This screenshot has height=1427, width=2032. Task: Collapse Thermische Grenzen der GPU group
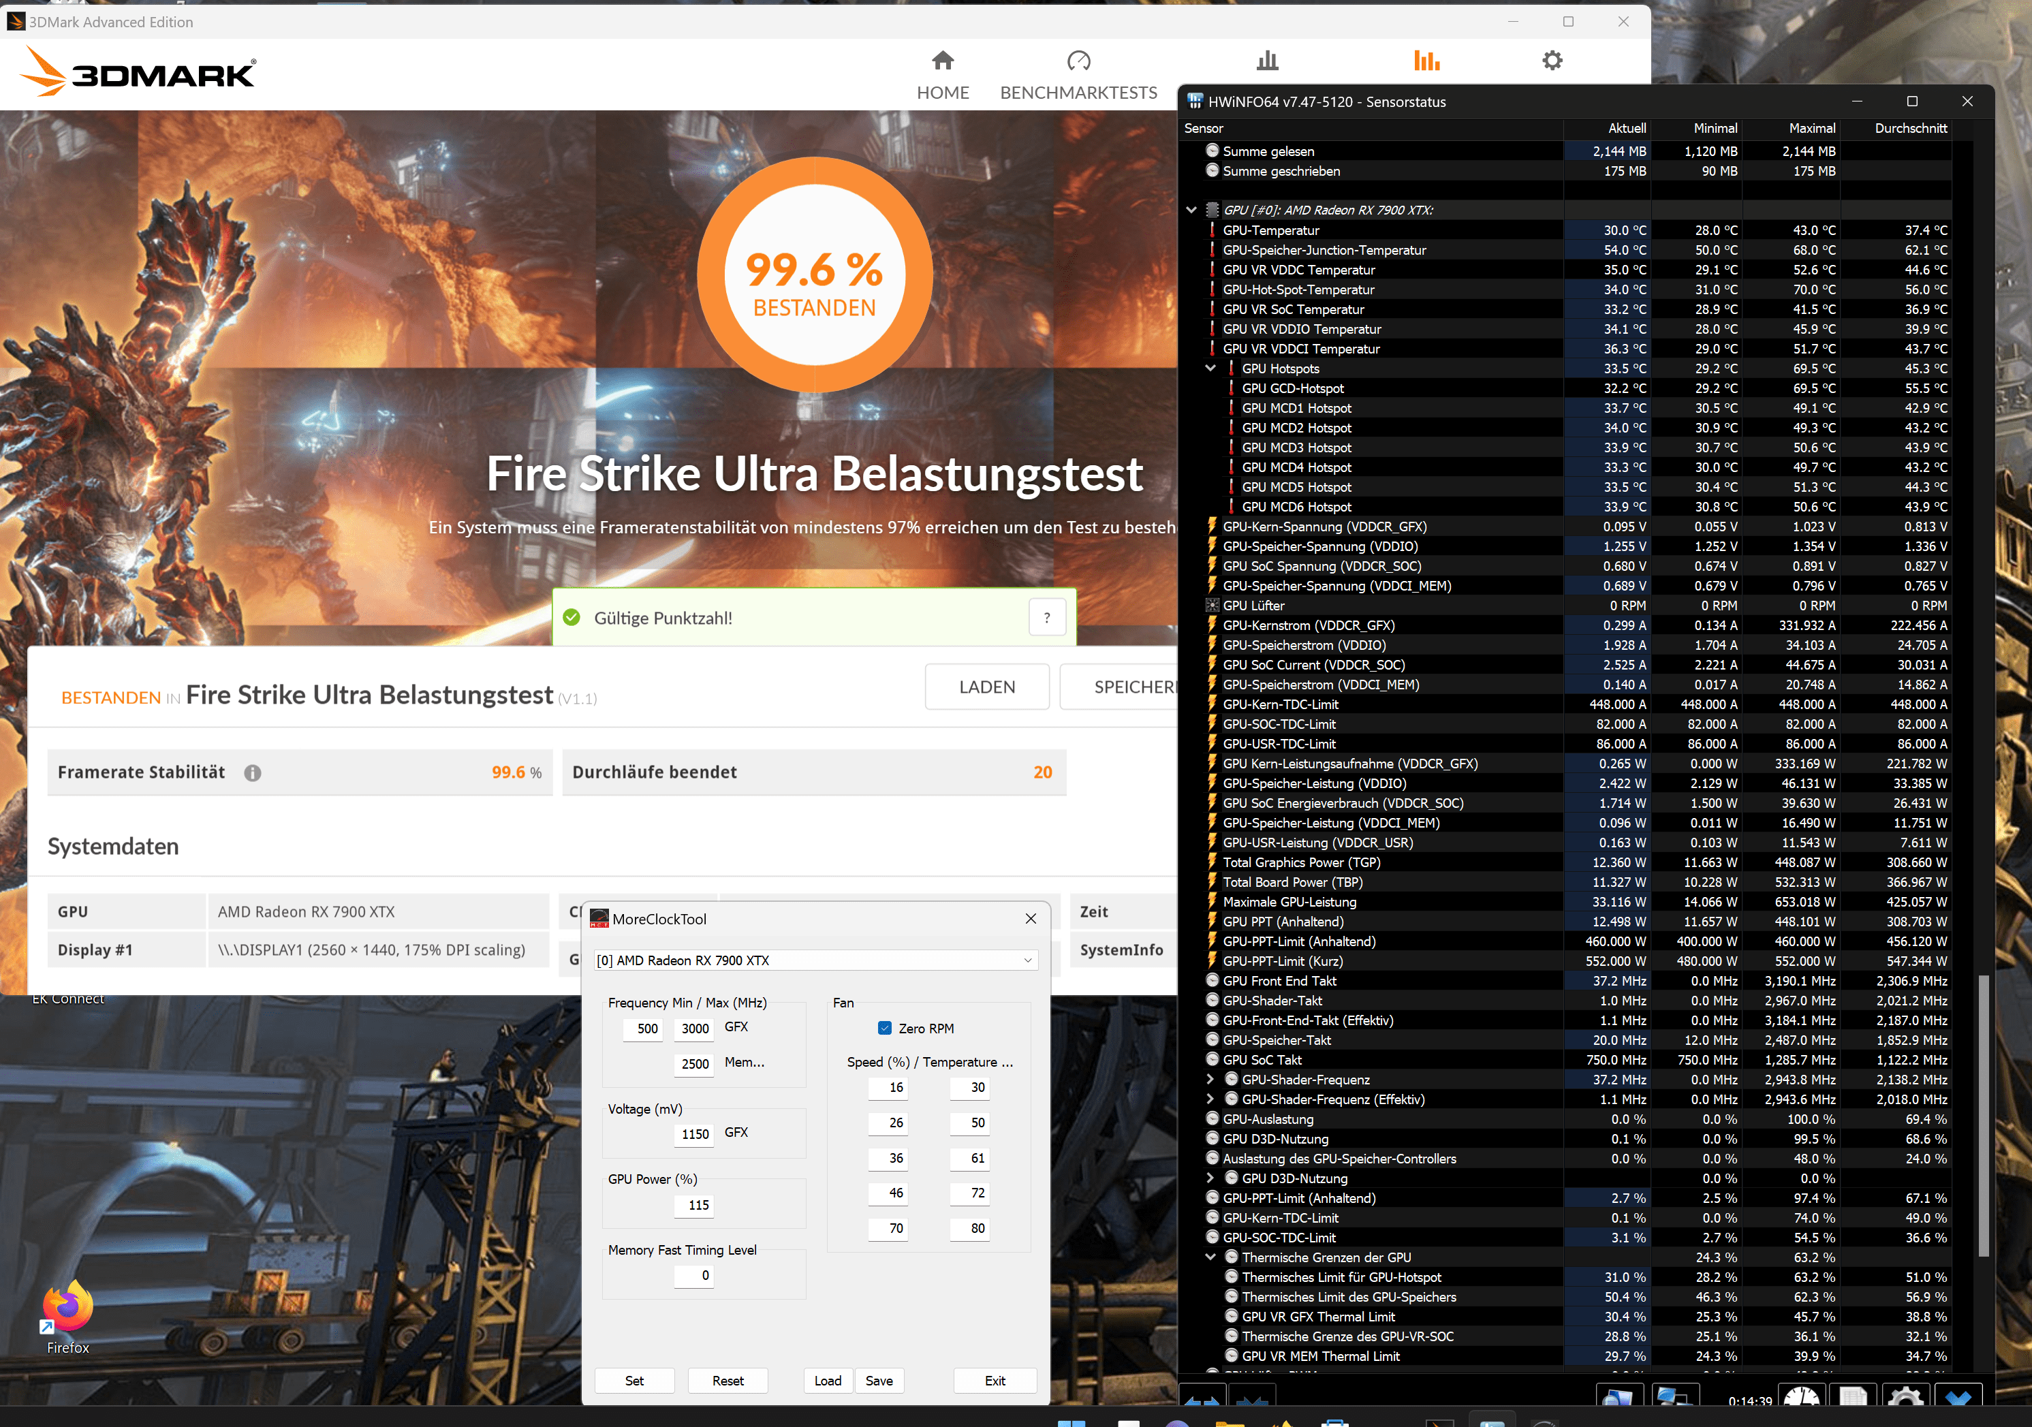tap(1210, 1257)
